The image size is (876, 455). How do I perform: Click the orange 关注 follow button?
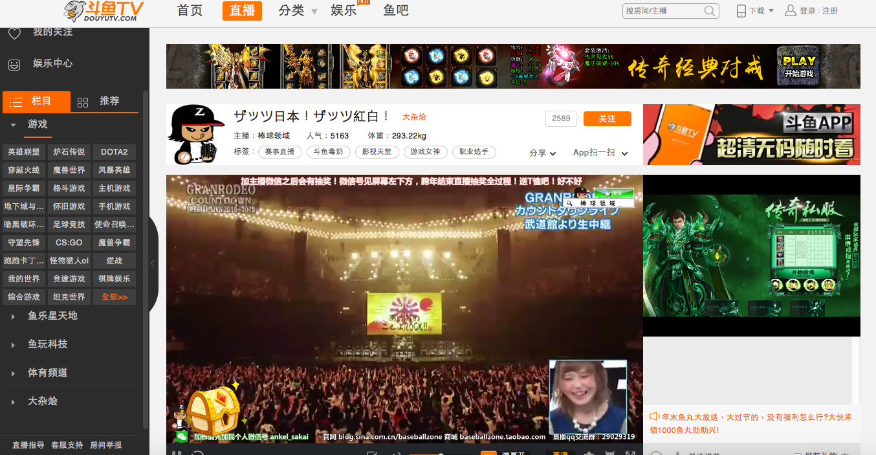tap(607, 118)
